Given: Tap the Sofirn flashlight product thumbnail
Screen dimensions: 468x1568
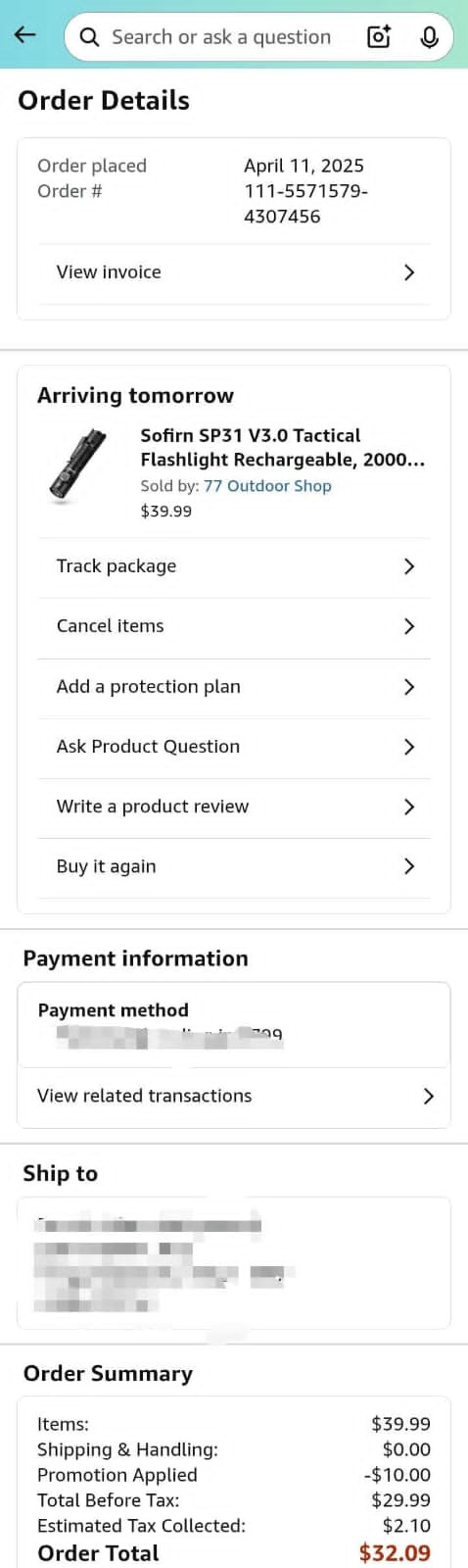Looking at the screenshot, I should tap(79, 465).
